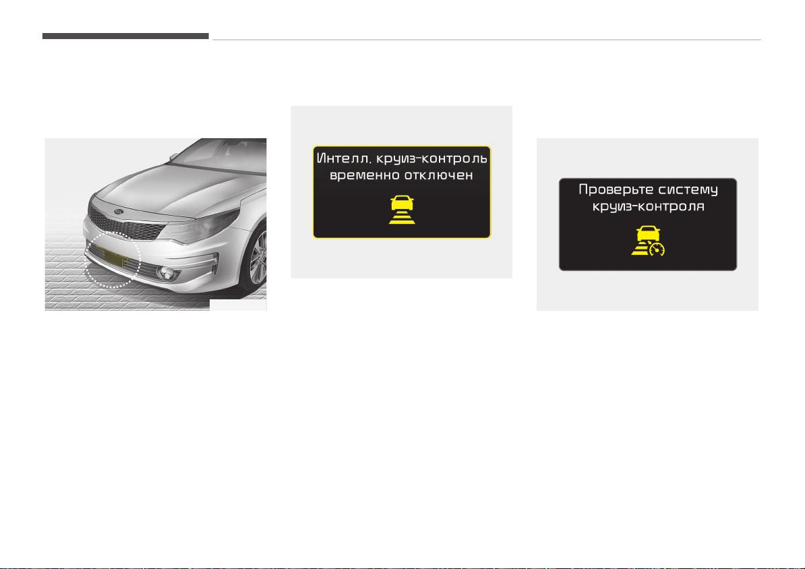Click the Kia car front illustration
Viewport: 805px width, 569px height.
[x=156, y=224]
